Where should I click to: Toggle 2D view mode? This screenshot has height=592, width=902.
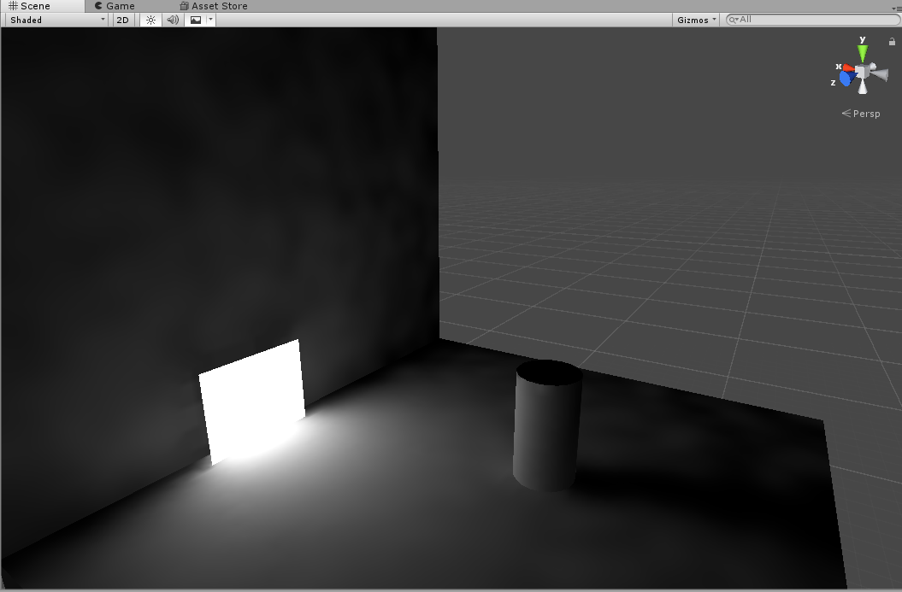pyautogui.click(x=122, y=20)
